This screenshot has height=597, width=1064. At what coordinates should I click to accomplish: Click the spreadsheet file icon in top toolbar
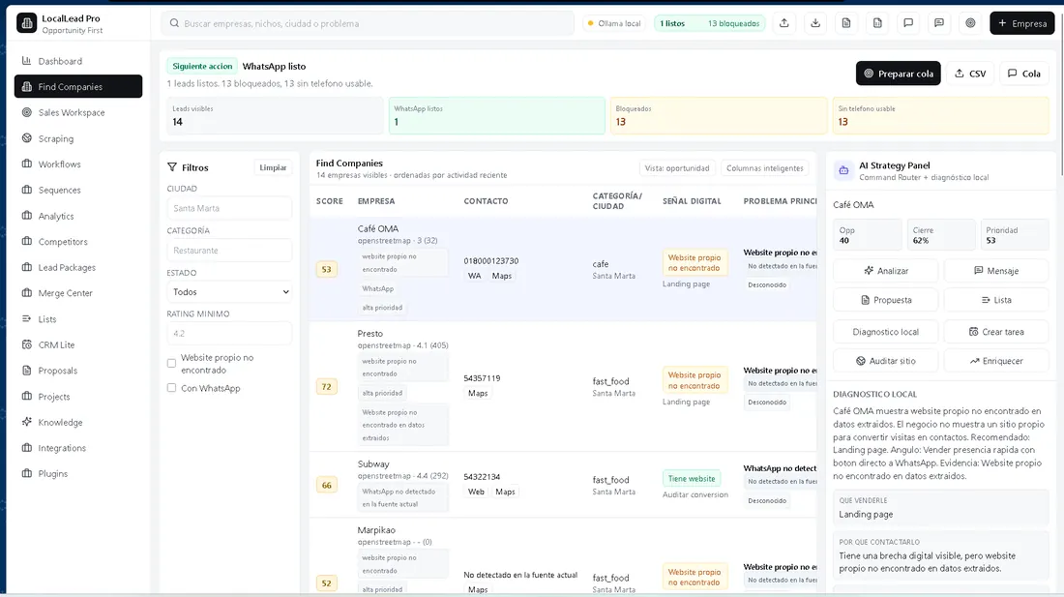coord(877,23)
